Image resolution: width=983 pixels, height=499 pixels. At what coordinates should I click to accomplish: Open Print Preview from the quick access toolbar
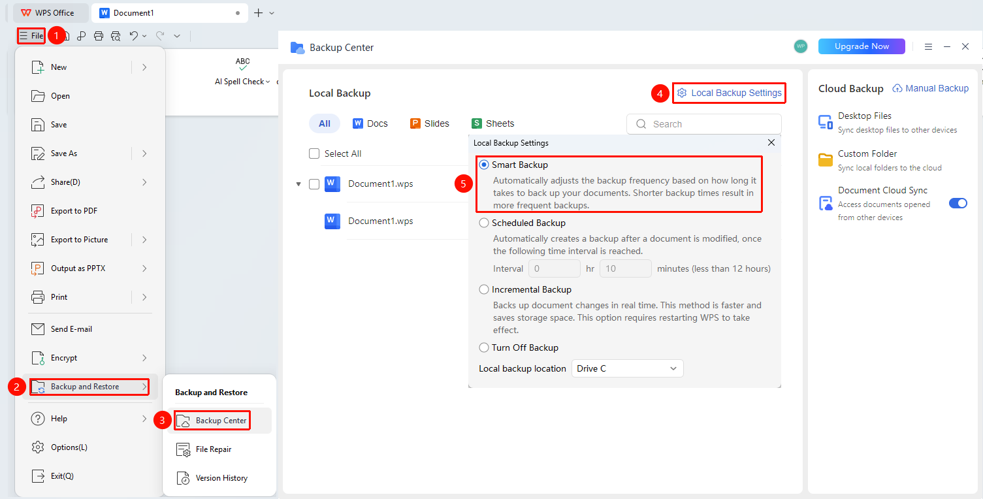116,36
